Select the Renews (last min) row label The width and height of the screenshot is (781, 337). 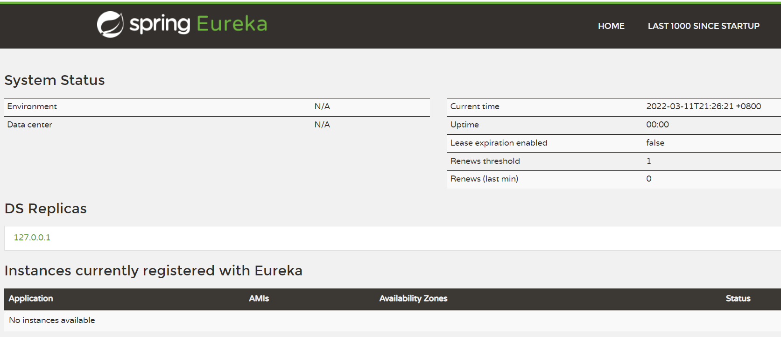tap(484, 179)
